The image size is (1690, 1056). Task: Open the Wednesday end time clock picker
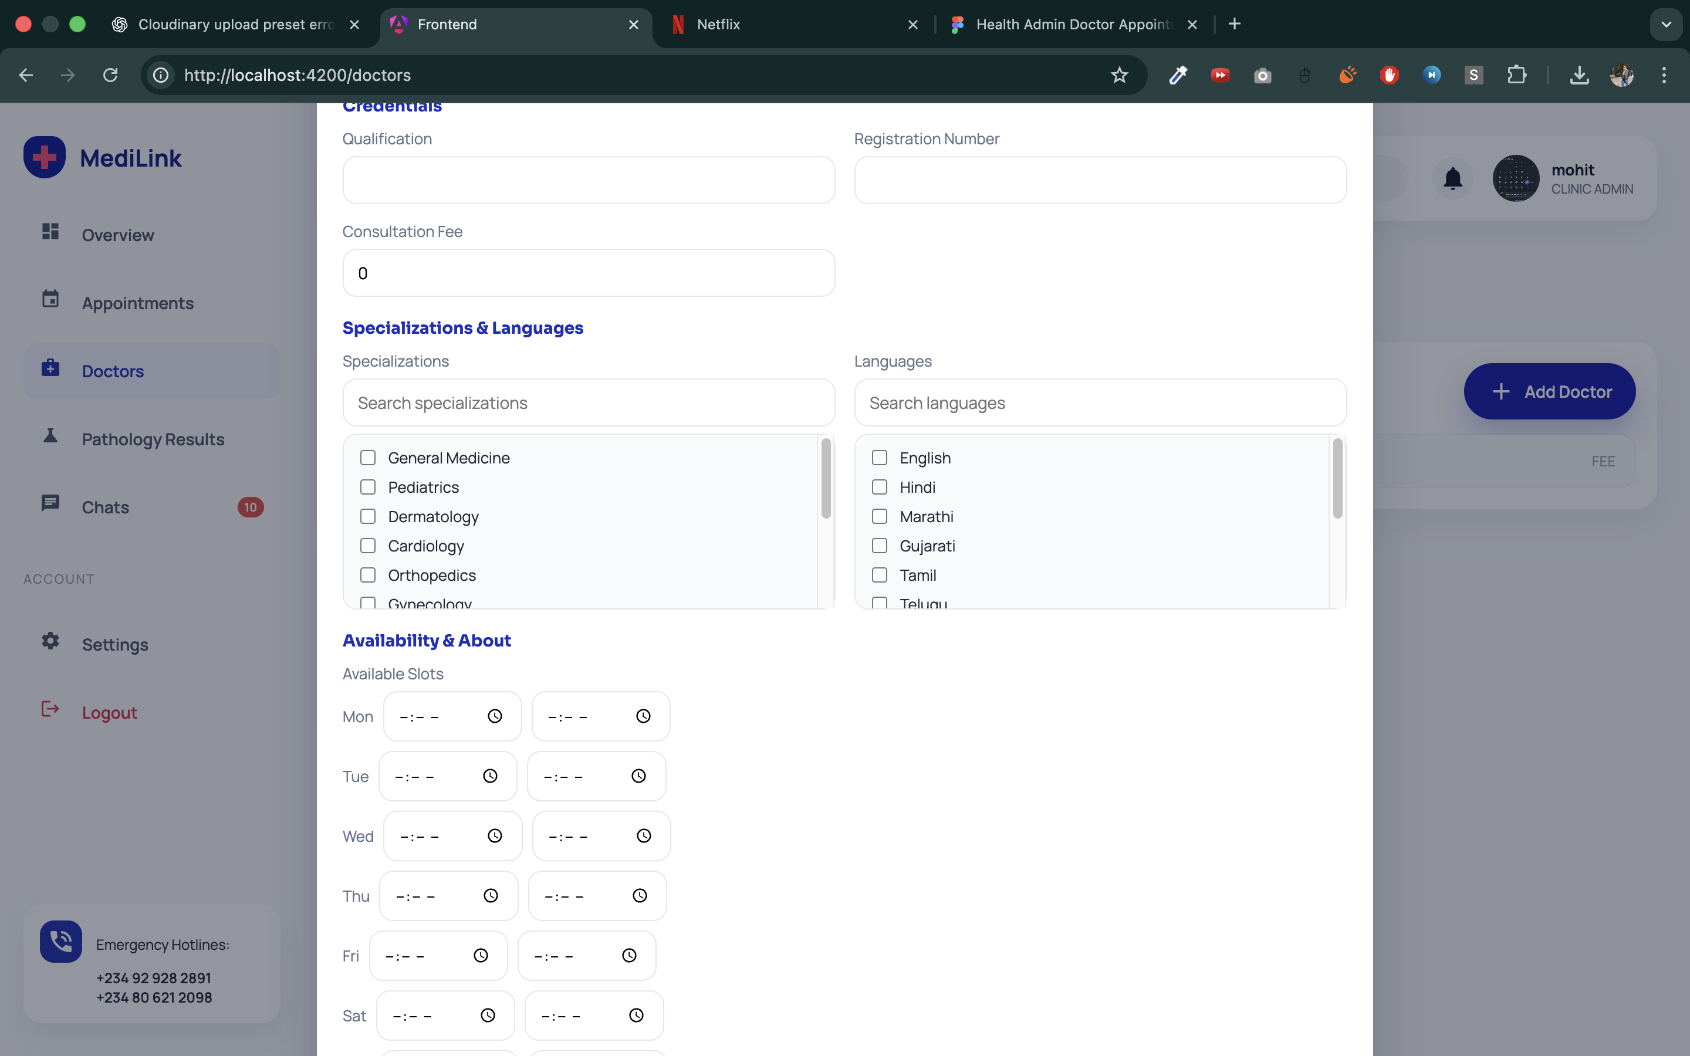(x=643, y=836)
